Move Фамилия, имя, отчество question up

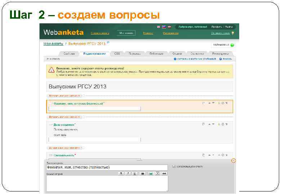(209, 103)
